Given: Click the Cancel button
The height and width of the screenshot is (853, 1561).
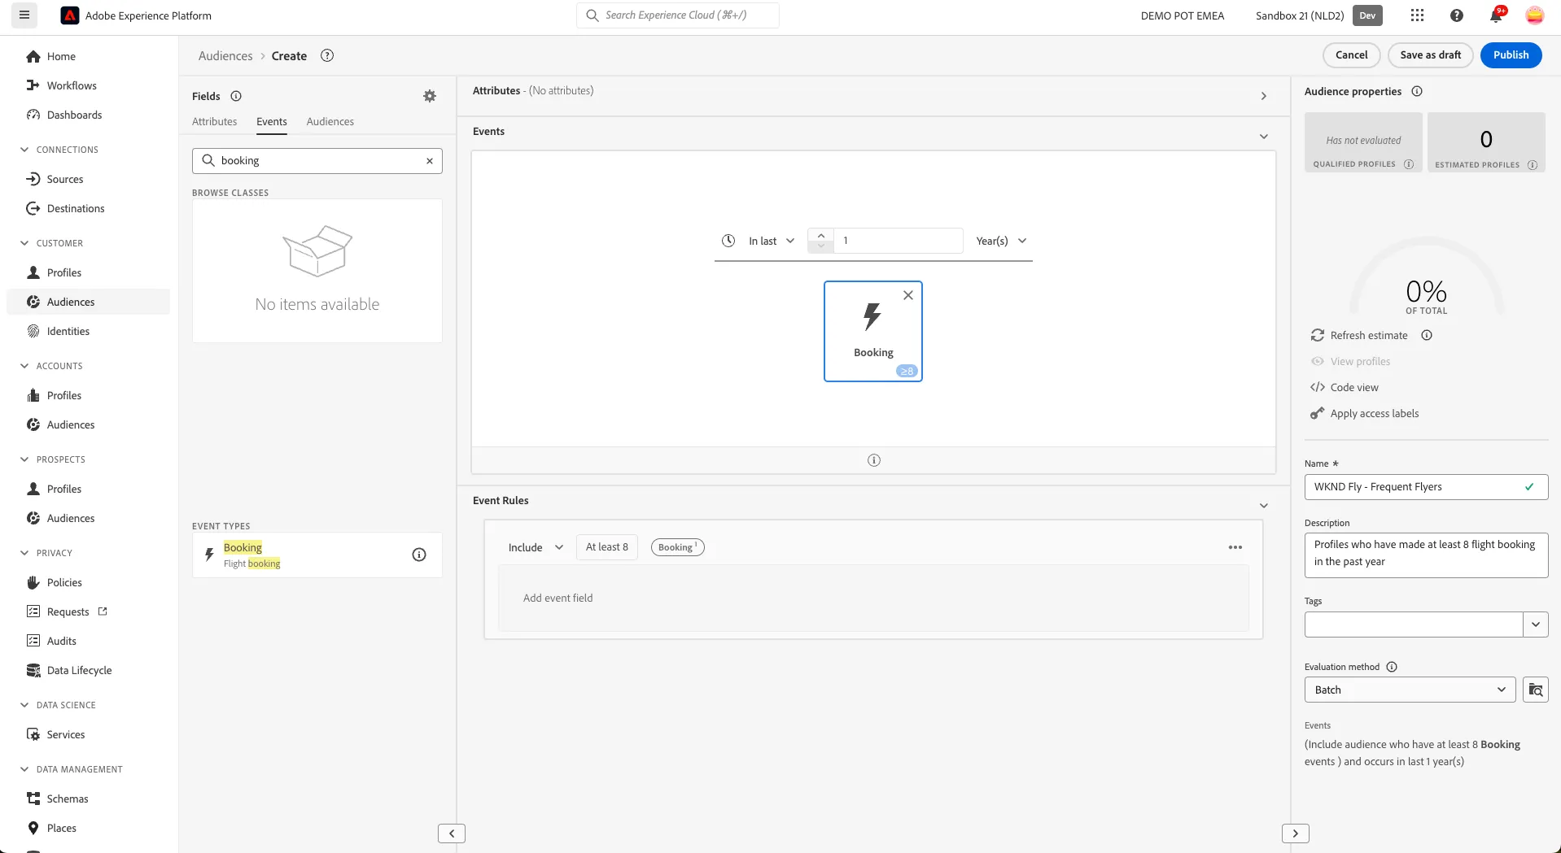Looking at the screenshot, I should (1351, 55).
